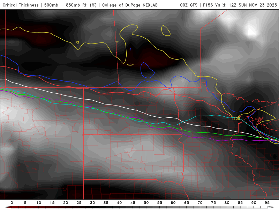
Task: Click the colorbar label "70"
Action: 200,203
